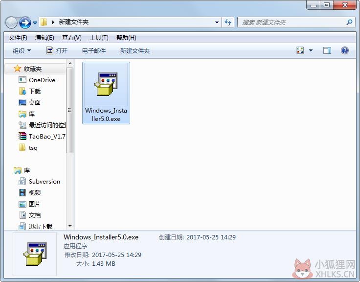Open the 编辑(E) menu

coord(45,38)
